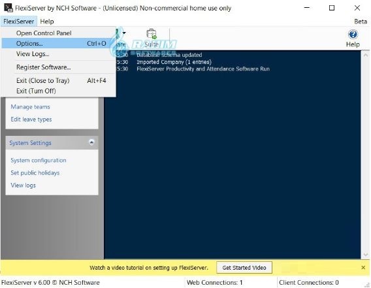Image resolution: width=371 pixels, height=288 pixels.
Task: Collapse the System Settings panel
Action: [91, 142]
